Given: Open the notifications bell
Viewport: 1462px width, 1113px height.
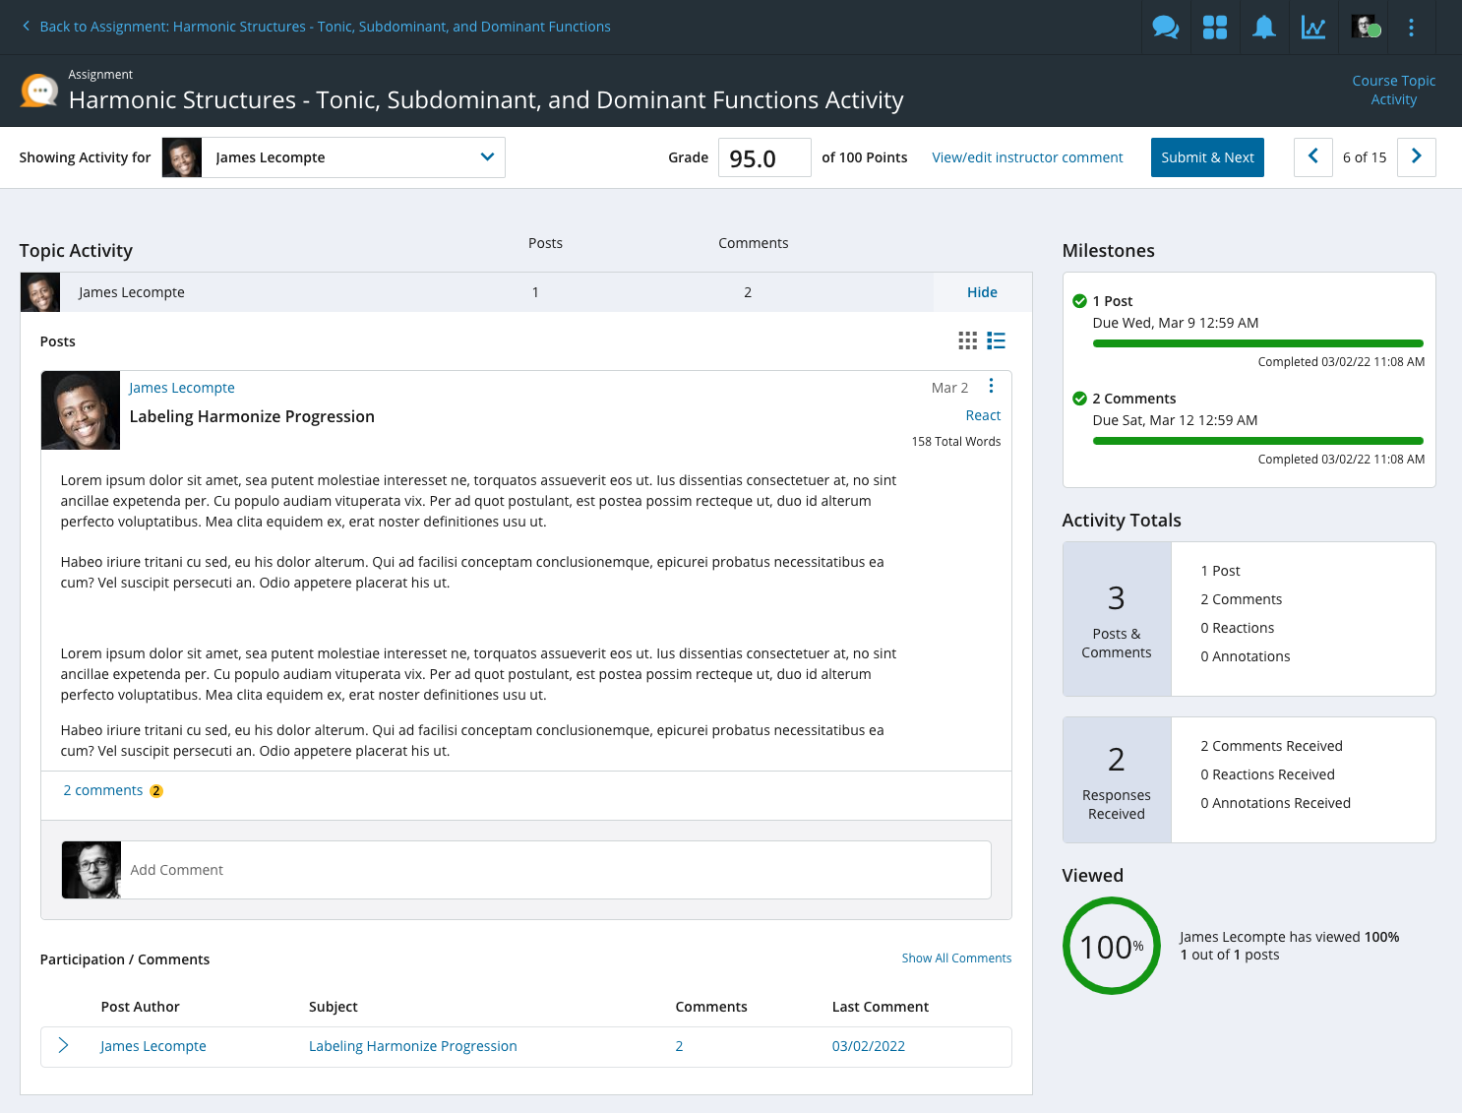Looking at the screenshot, I should point(1264,28).
